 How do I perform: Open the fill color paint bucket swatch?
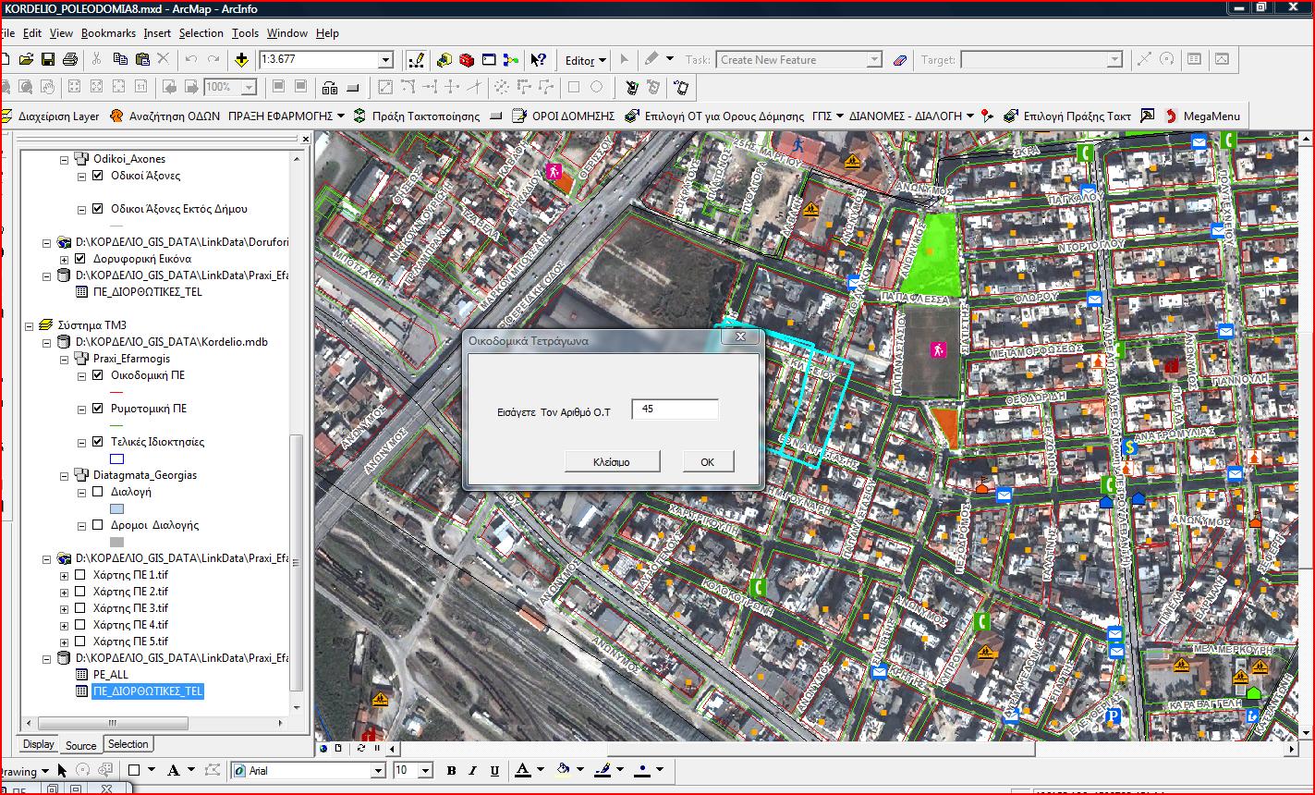564,770
